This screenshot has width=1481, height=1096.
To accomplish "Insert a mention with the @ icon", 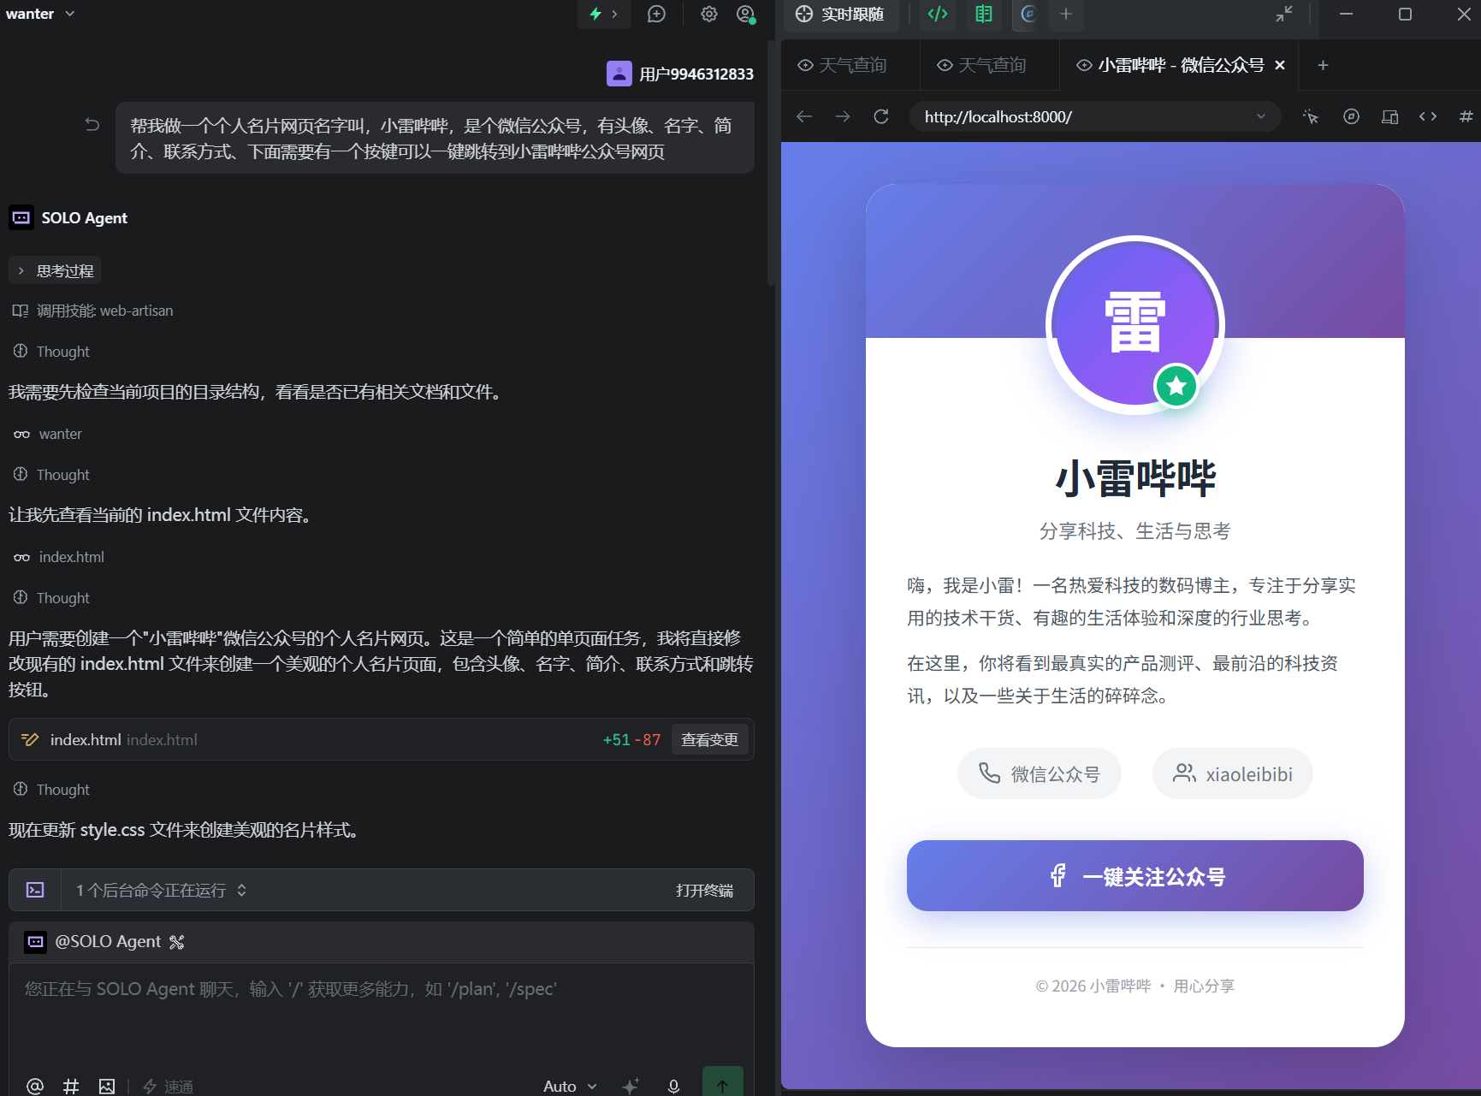I will pos(35,1086).
